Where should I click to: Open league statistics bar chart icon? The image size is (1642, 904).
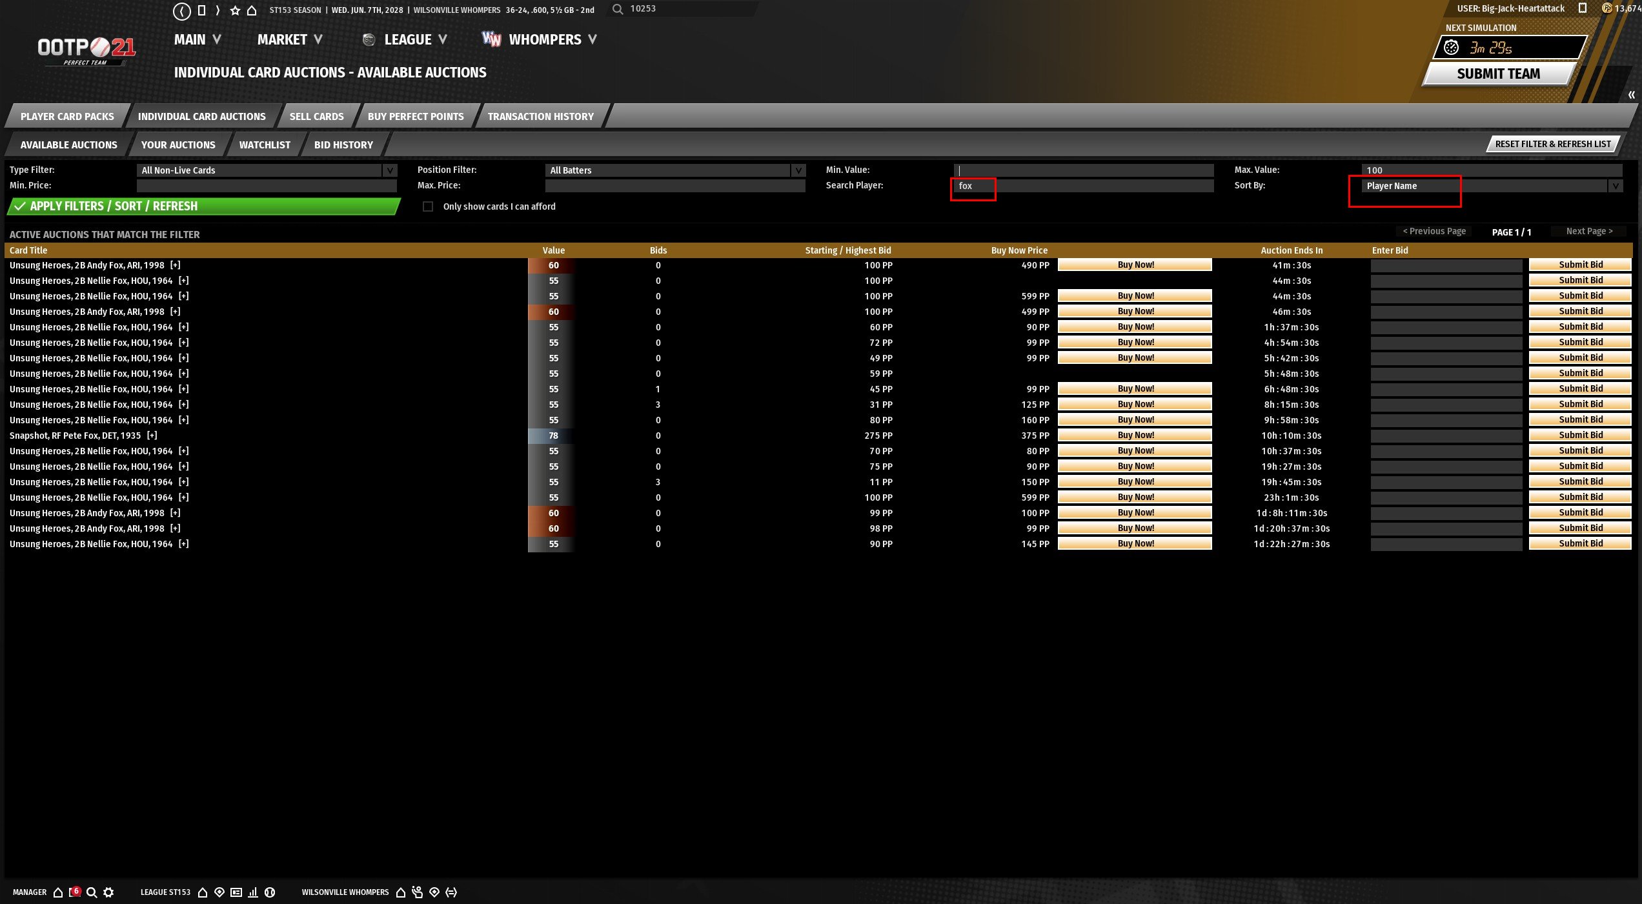[x=253, y=892]
